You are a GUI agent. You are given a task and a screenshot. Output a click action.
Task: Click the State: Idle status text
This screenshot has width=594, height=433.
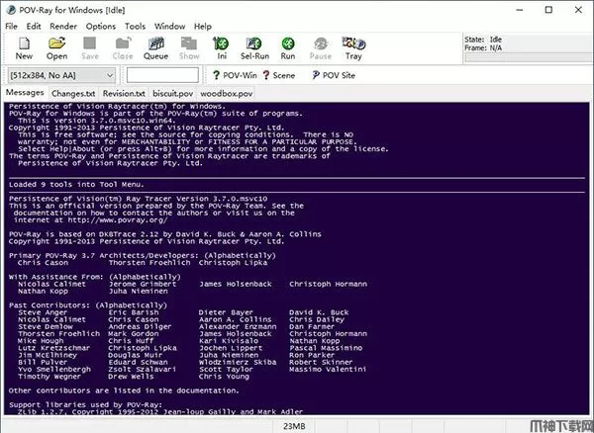click(x=483, y=40)
